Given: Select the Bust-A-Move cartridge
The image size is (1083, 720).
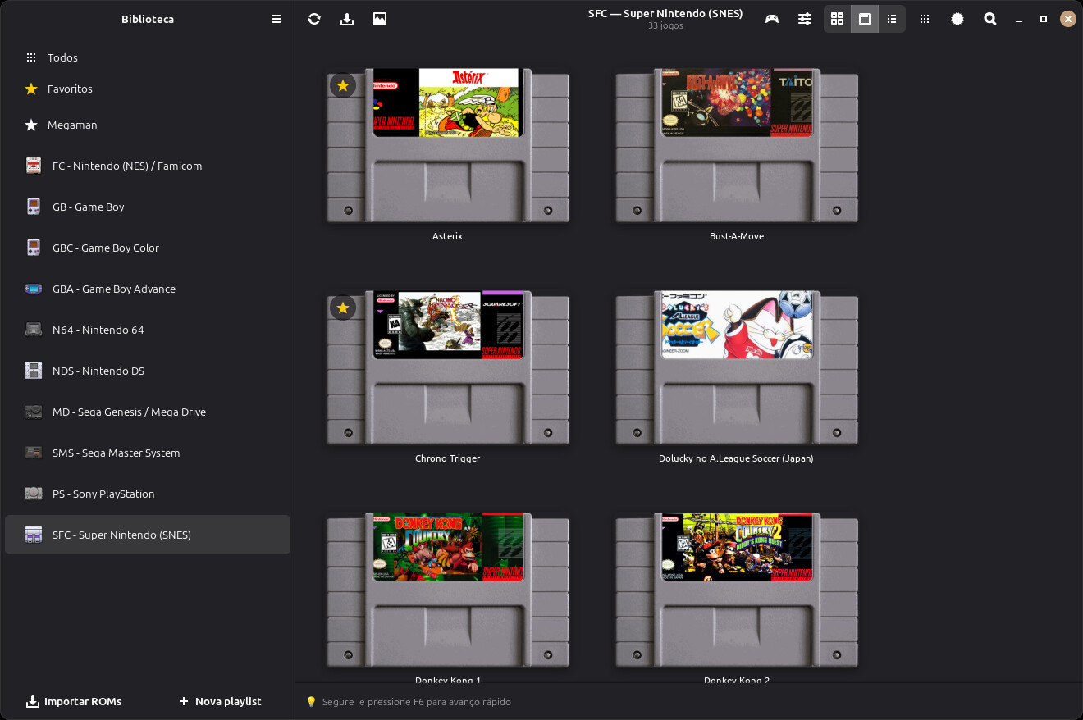Looking at the screenshot, I should point(737,146).
